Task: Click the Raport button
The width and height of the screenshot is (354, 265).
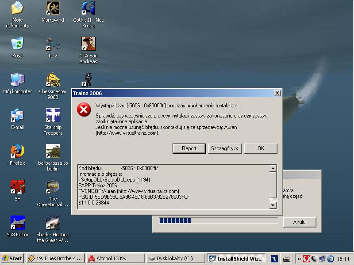Action: (189, 148)
